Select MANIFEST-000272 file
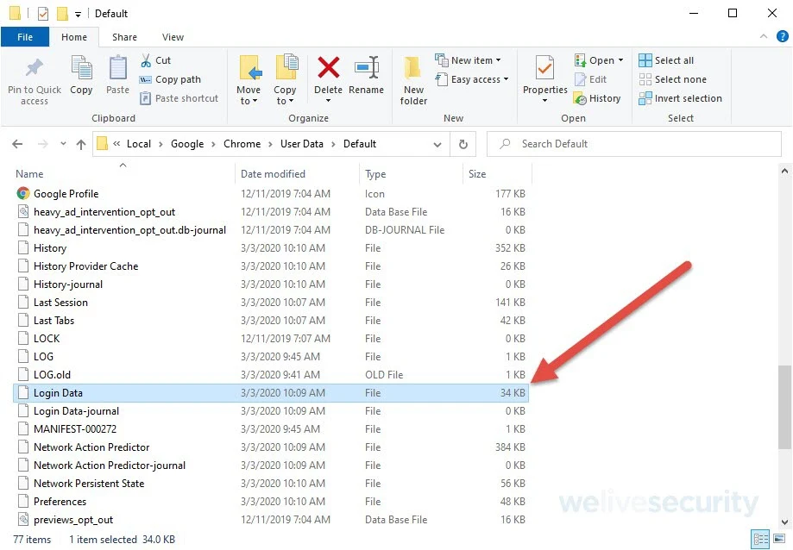The image size is (793, 550). pyautogui.click(x=271, y=429)
